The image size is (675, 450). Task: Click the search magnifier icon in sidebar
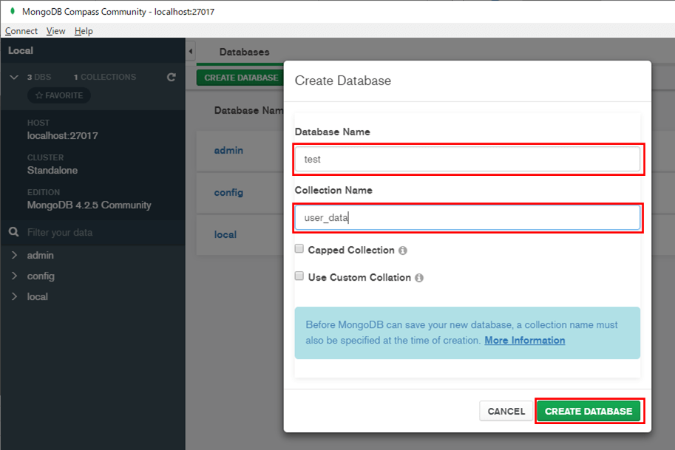pyautogui.click(x=14, y=232)
